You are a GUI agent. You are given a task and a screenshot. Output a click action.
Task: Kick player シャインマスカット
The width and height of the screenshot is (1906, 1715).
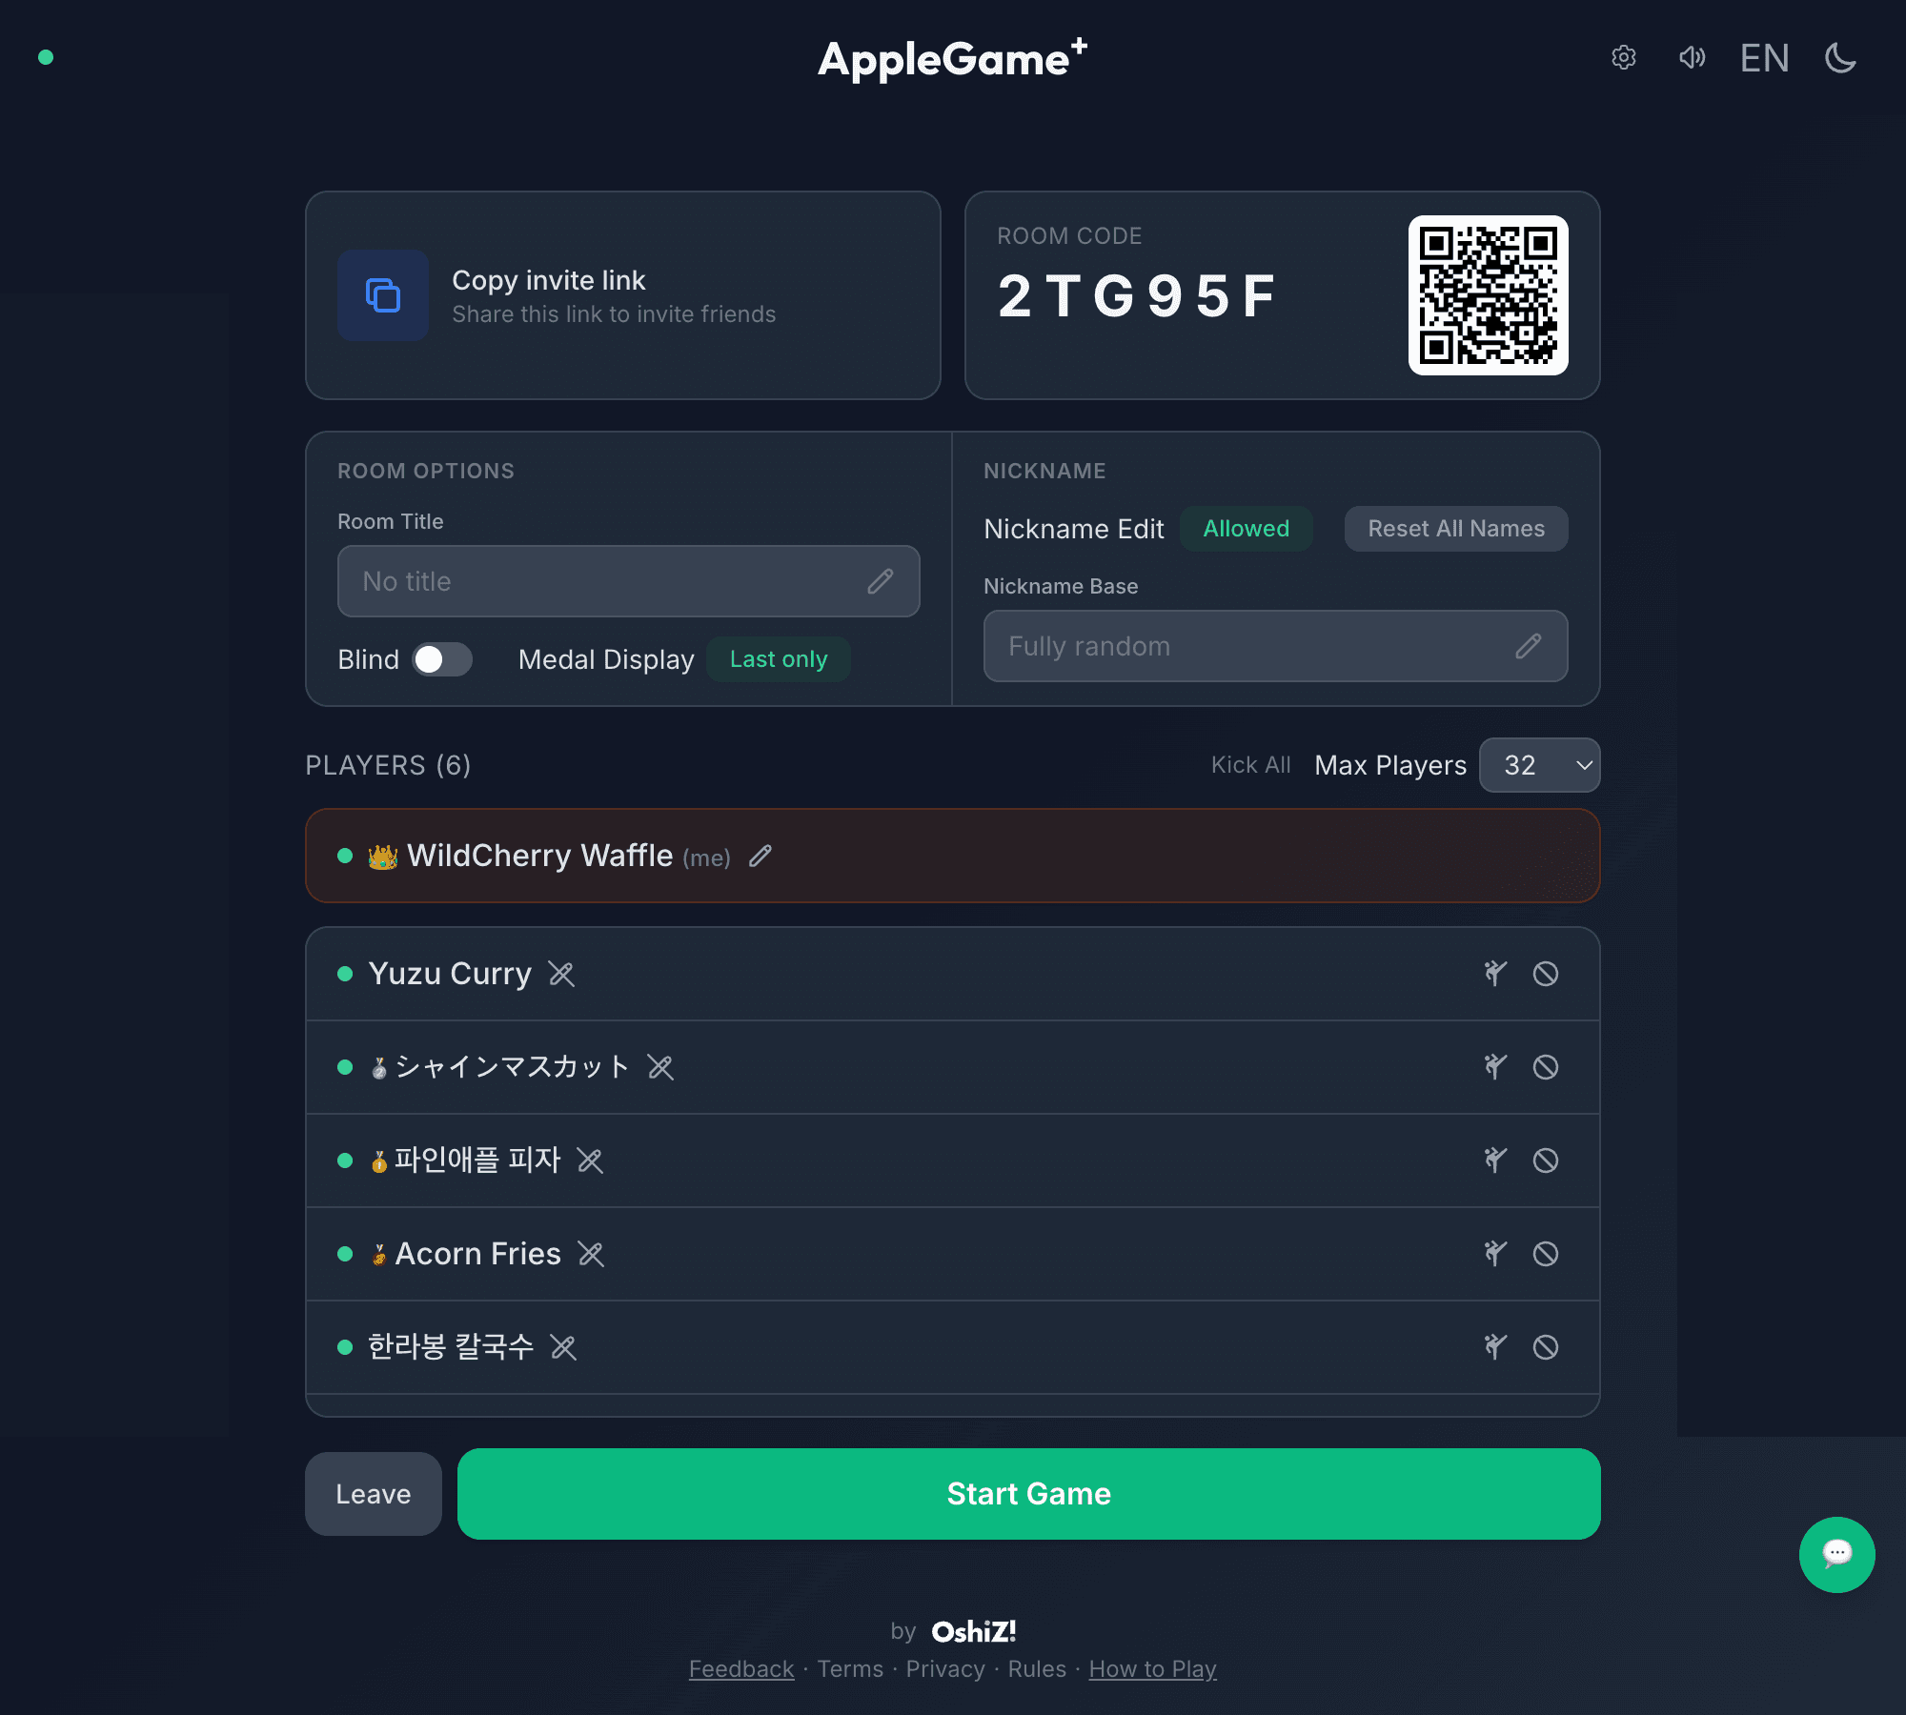1495,1067
